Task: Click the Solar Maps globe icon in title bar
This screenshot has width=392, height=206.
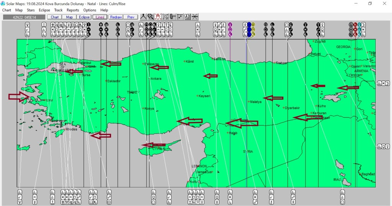Action: click(x=3, y=3)
